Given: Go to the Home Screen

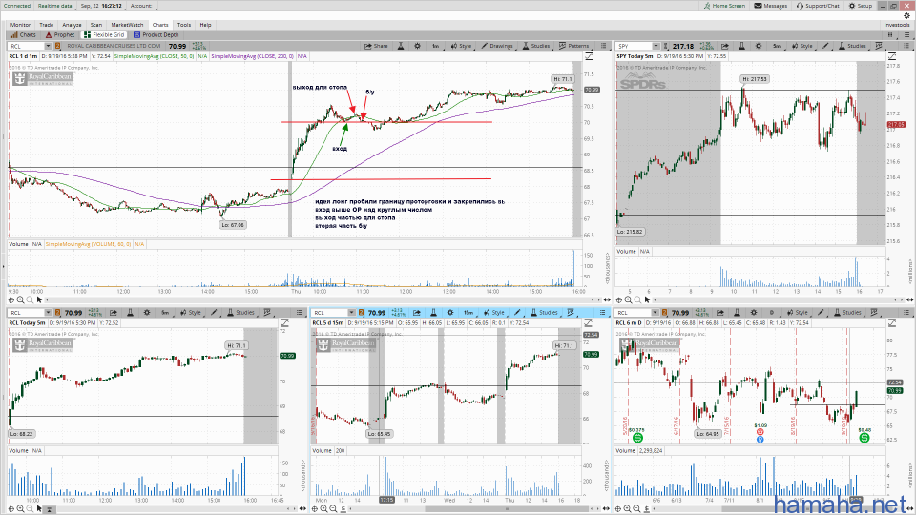Looking at the screenshot, I should 724,6.
